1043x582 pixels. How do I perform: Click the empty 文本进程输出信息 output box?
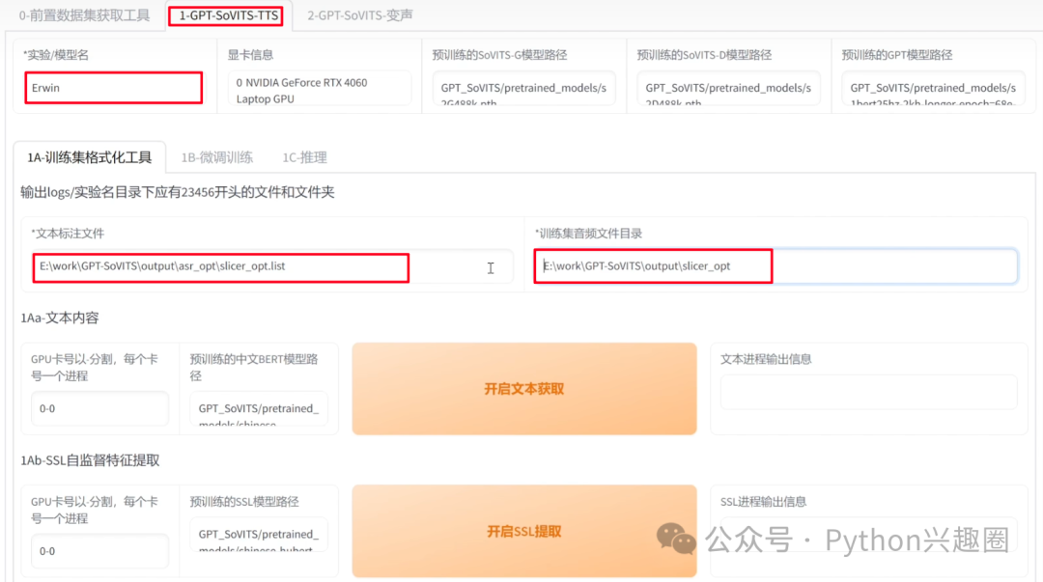[867, 392]
